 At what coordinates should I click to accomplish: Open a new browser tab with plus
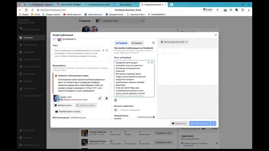click(171, 5)
